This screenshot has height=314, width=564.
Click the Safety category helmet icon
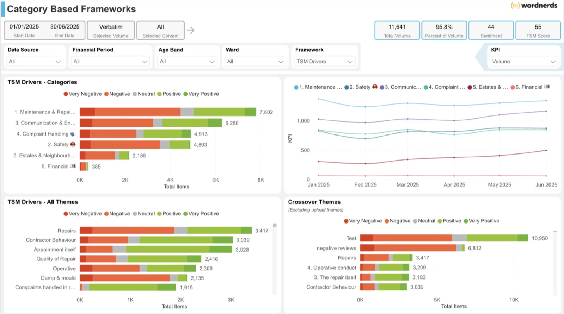73,144
